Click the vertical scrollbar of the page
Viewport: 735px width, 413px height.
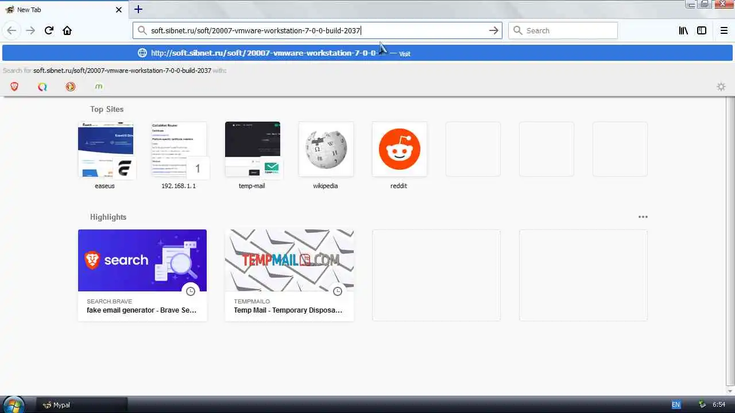(730, 241)
